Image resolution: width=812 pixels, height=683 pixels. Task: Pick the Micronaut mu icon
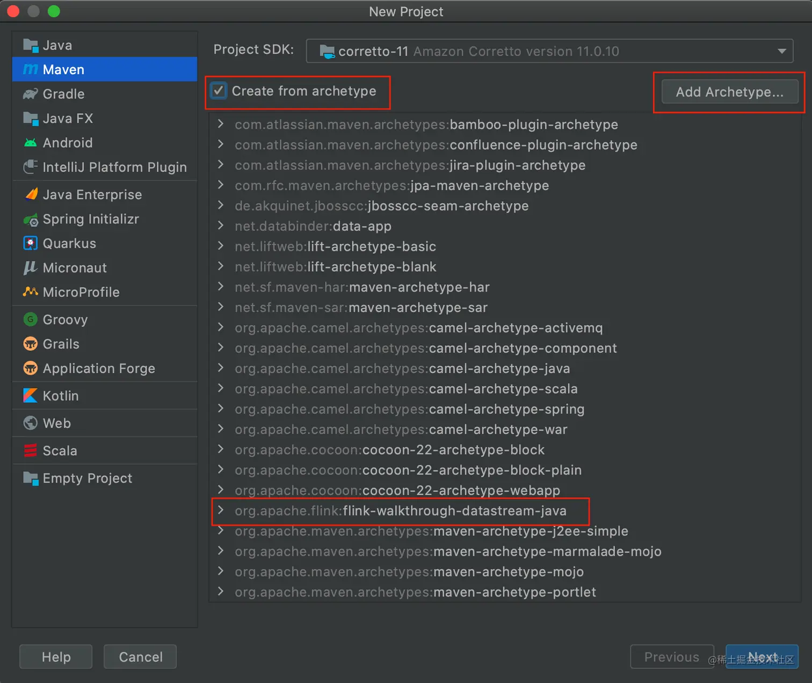[30, 267]
